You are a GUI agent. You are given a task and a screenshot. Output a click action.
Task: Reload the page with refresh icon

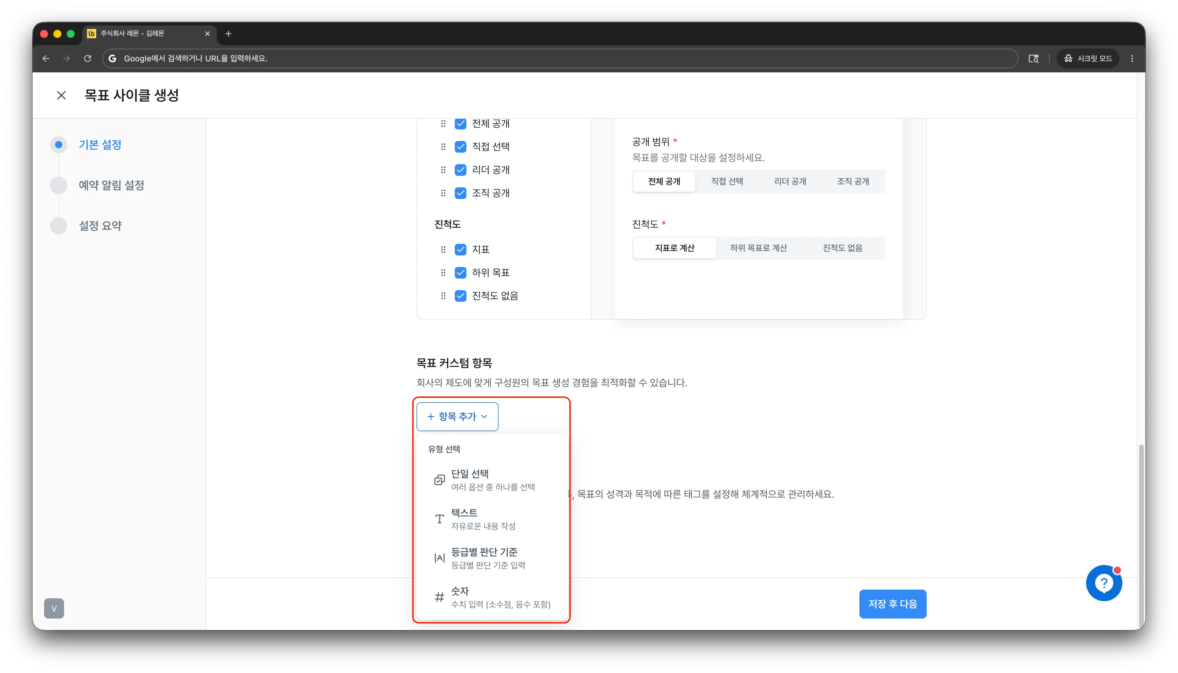click(88, 58)
